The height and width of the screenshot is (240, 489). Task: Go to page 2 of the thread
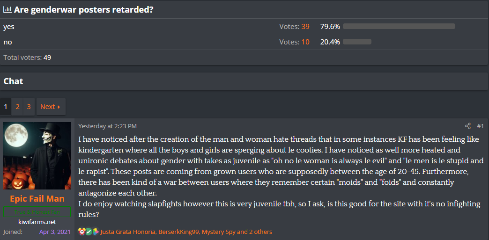17,107
